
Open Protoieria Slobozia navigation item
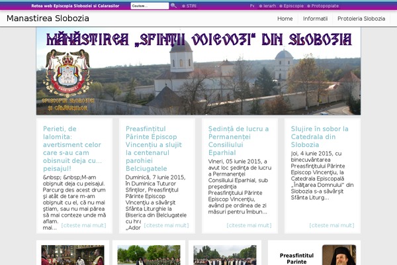361,19
